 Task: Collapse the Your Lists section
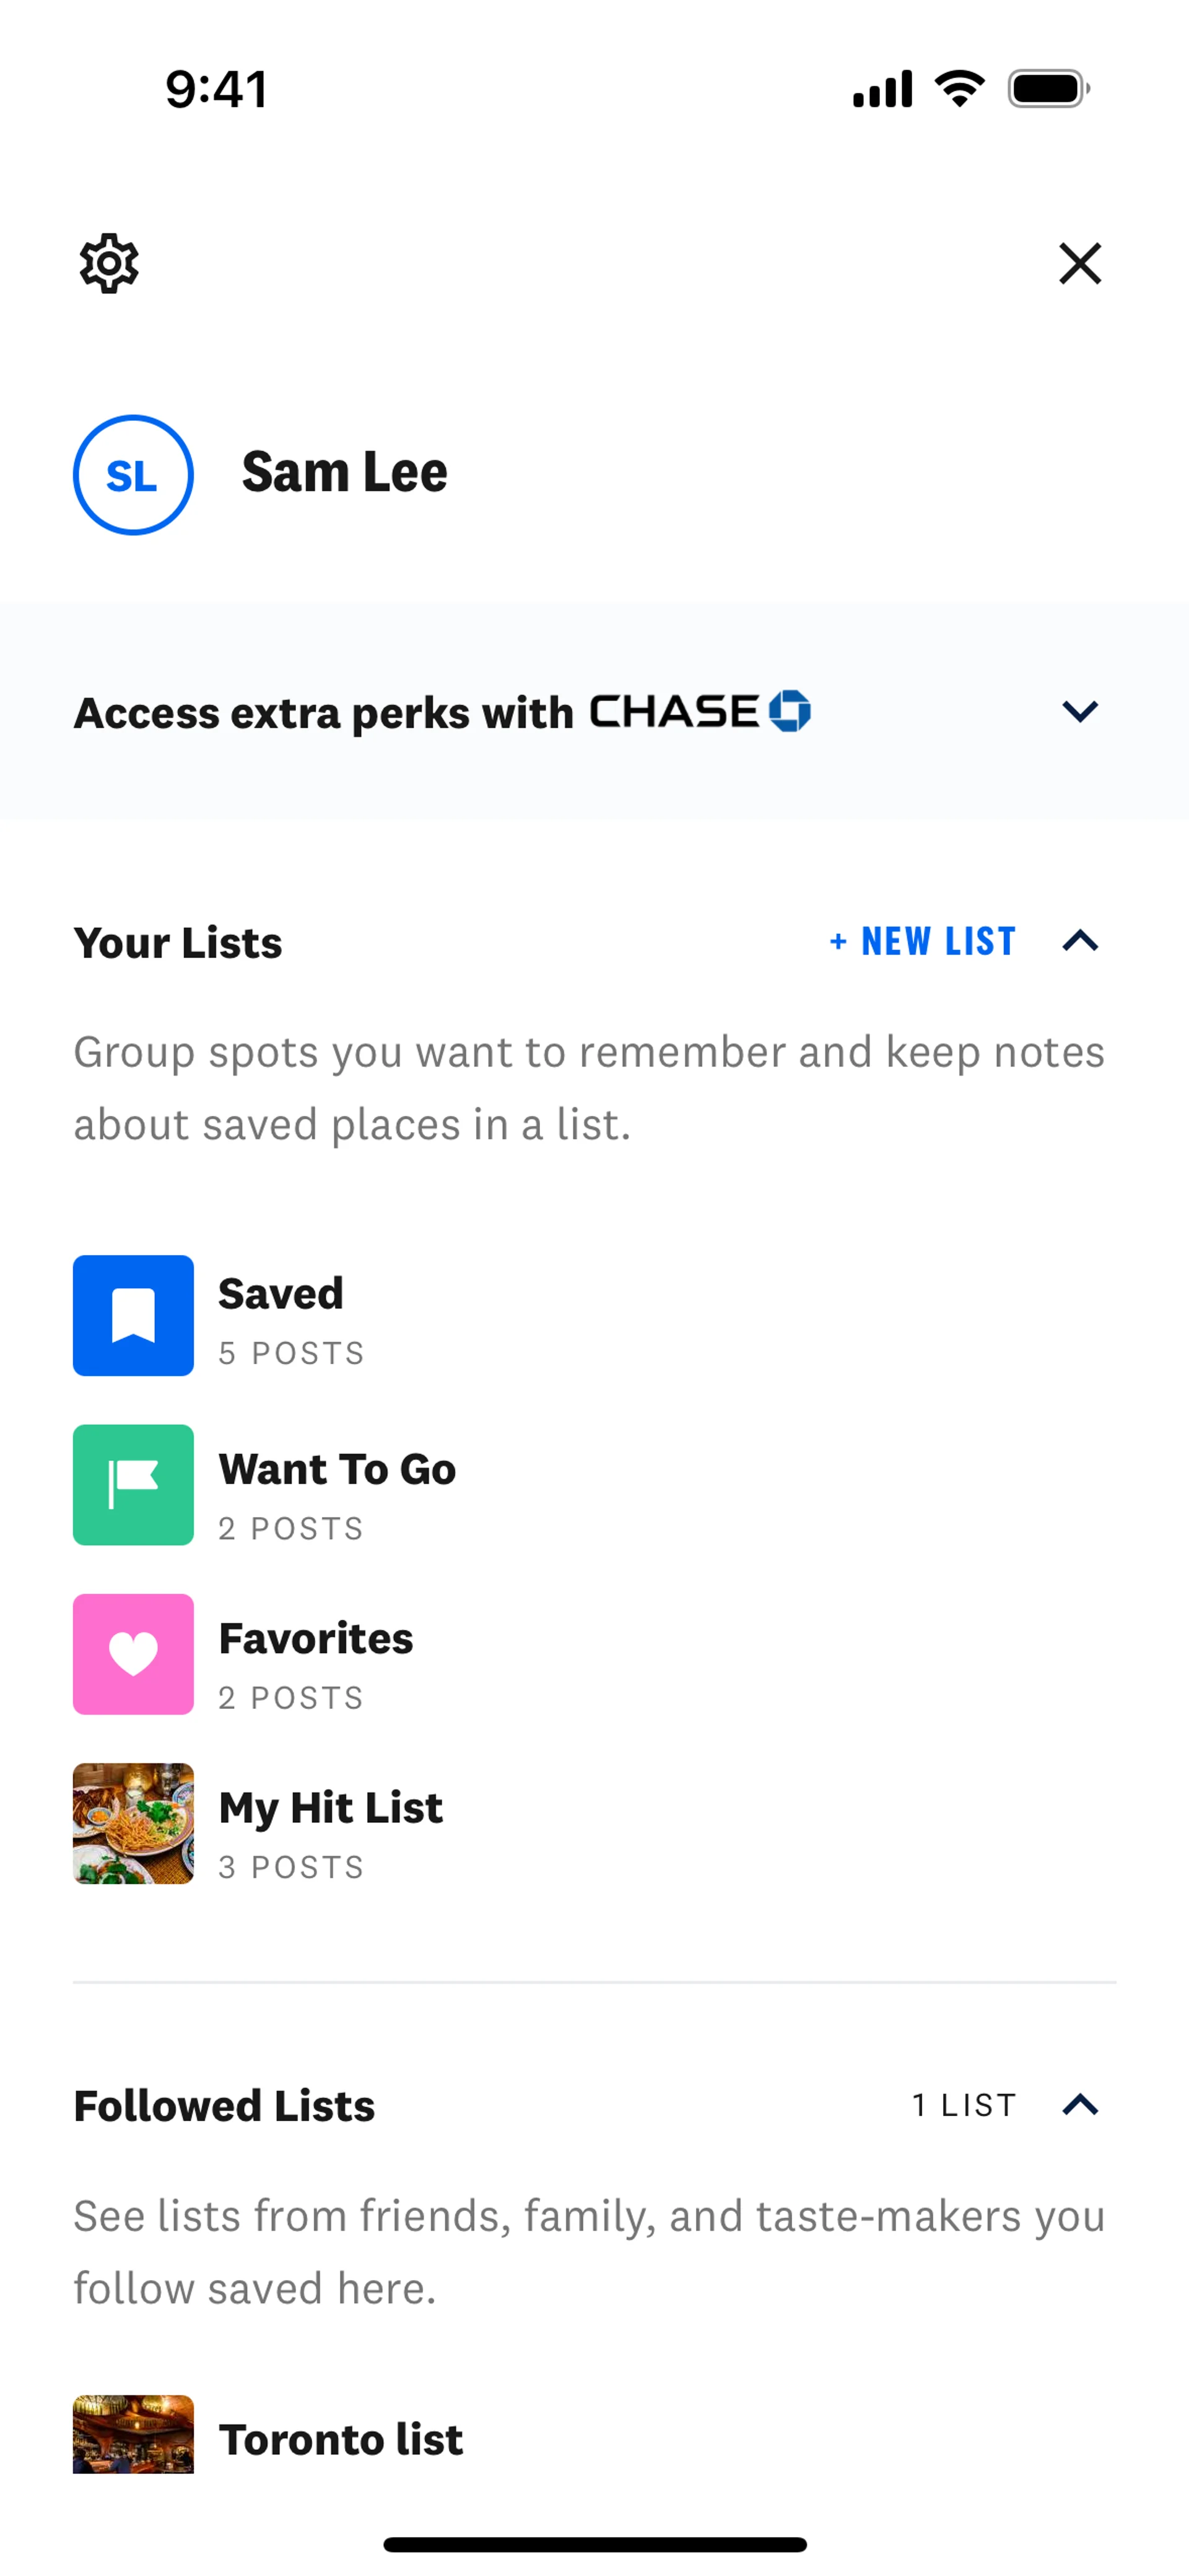coord(1080,941)
